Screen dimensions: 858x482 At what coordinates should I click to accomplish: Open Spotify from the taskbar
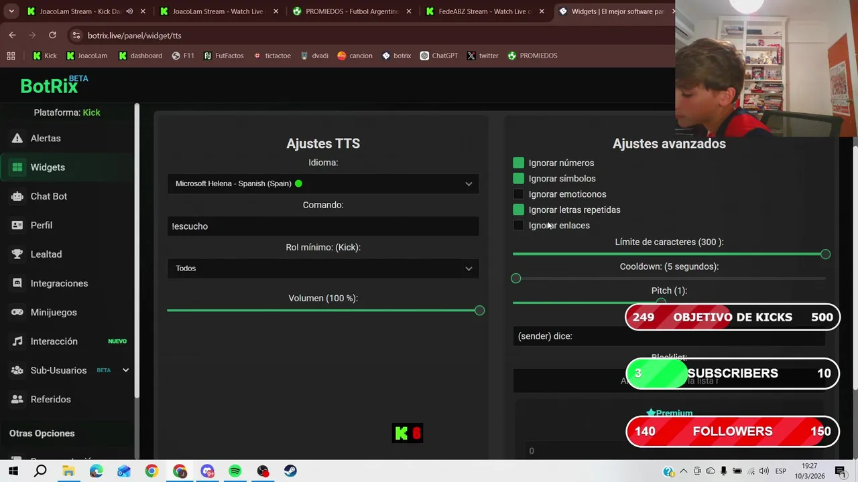pos(235,471)
